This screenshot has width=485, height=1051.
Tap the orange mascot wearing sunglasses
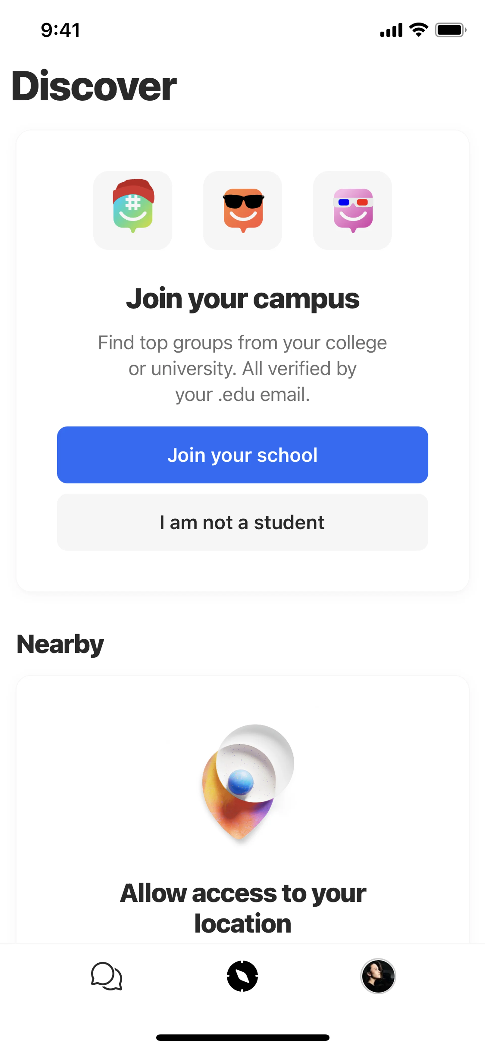pyautogui.click(x=243, y=210)
